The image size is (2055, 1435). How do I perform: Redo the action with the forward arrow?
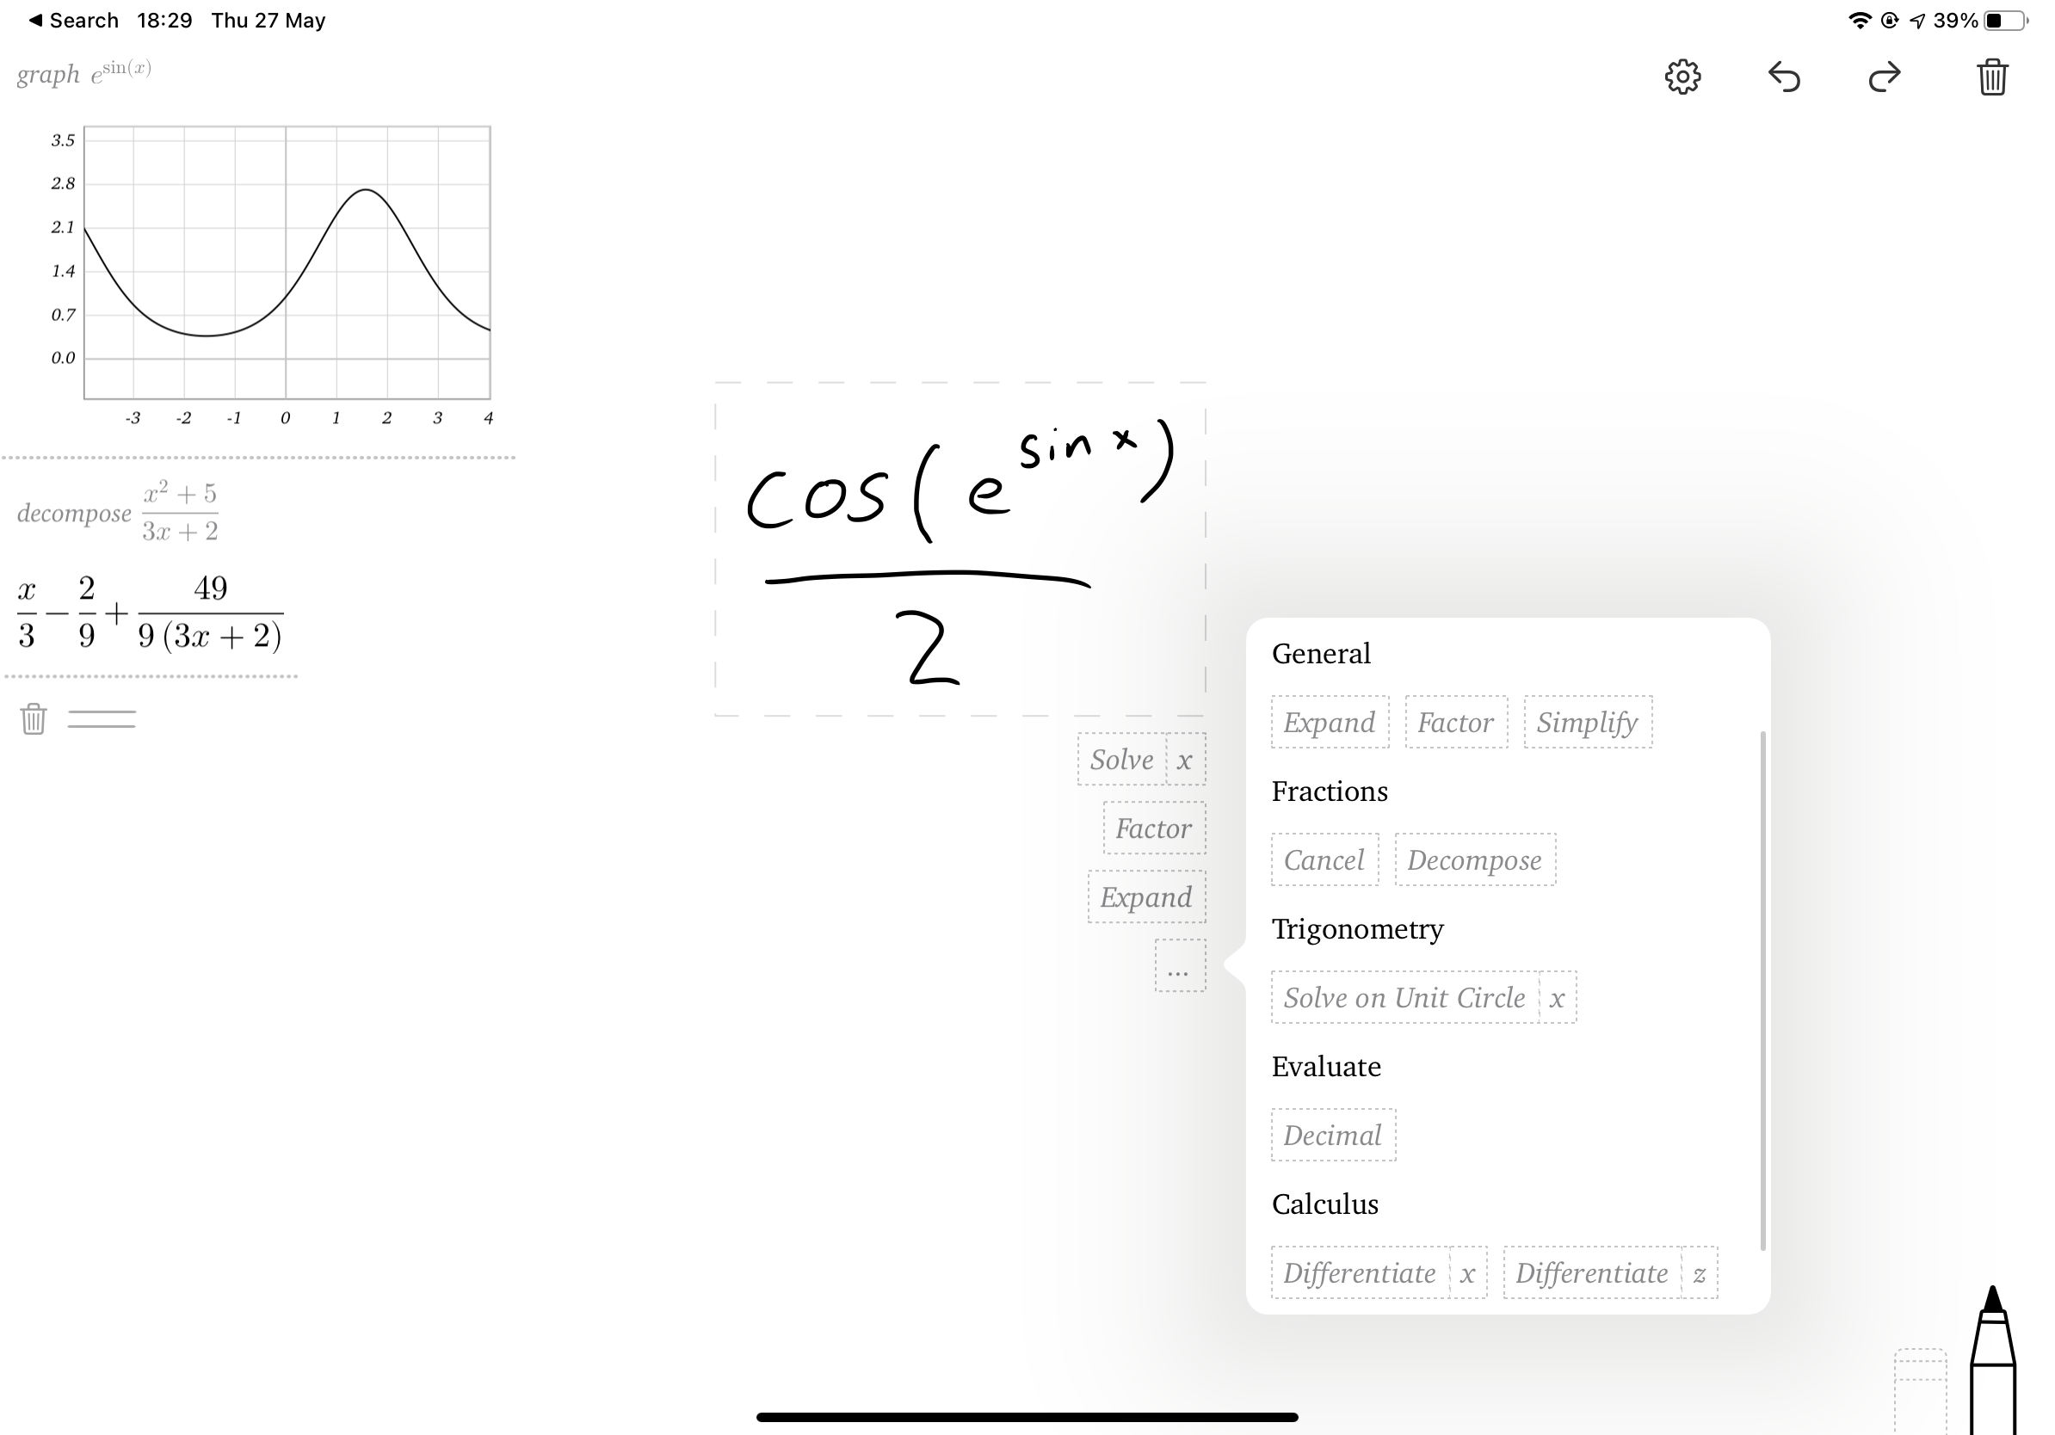pyautogui.click(x=1884, y=77)
